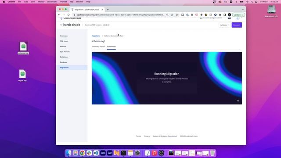Launch Visual Studio Code from dock
281x158 pixels.
coord(96,153)
